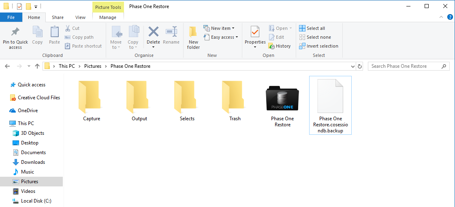Expand Properties dropdown arrow

255,48
